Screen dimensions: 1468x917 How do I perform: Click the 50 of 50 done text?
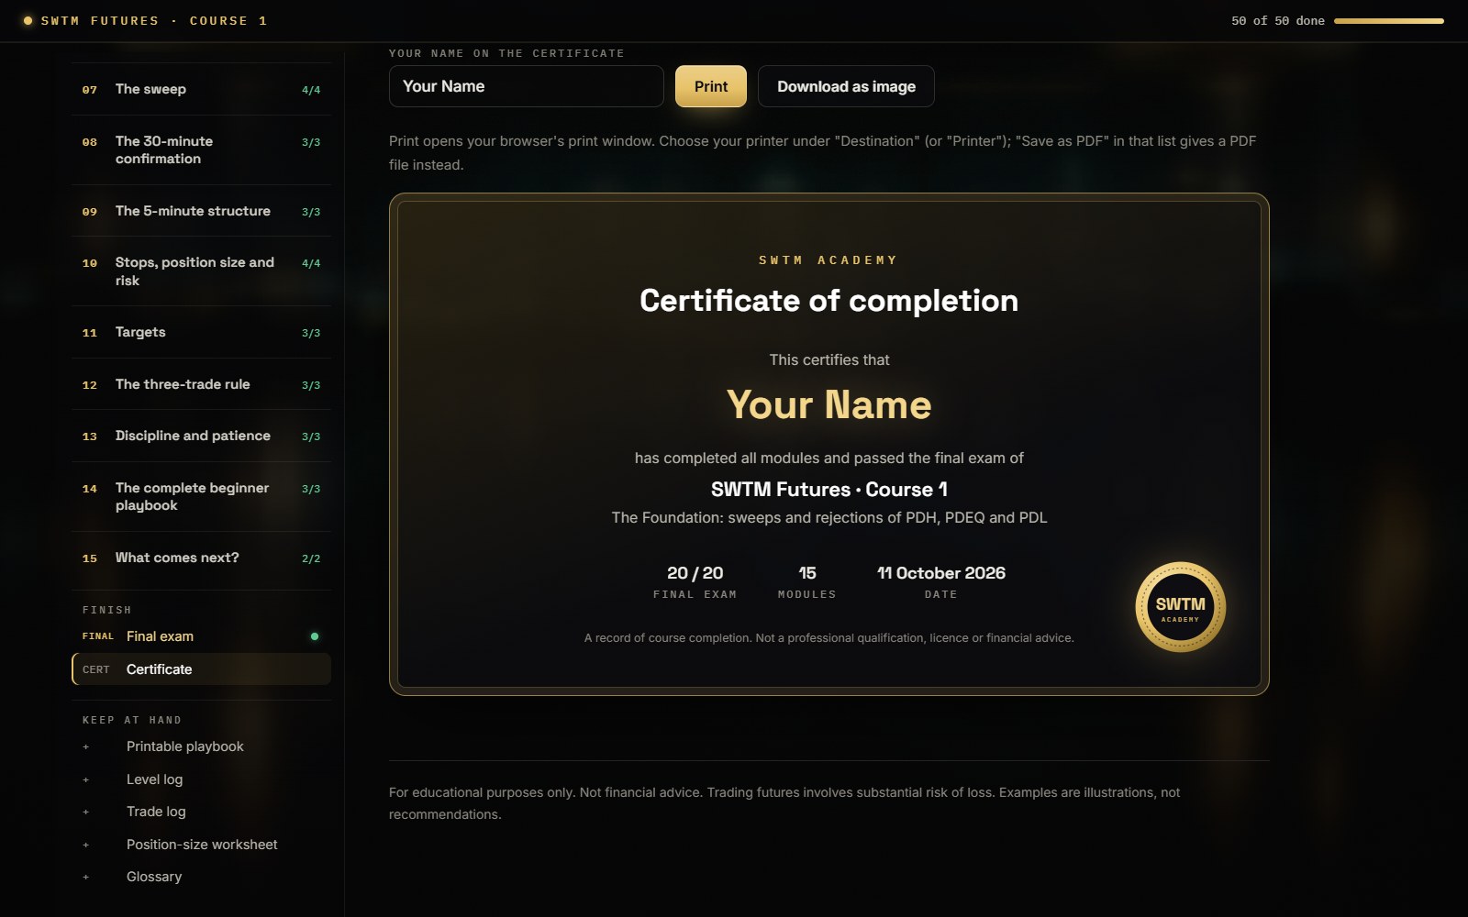[x=1278, y=20]
